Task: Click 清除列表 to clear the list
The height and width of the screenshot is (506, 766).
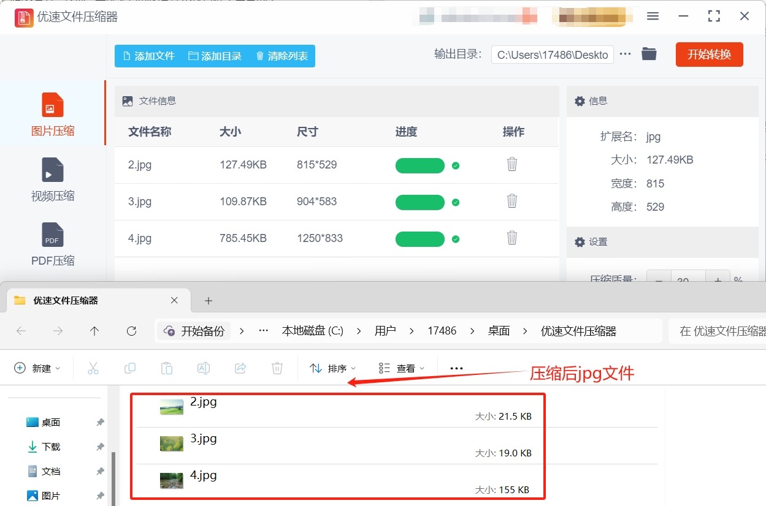Action: tap(282, 56)
